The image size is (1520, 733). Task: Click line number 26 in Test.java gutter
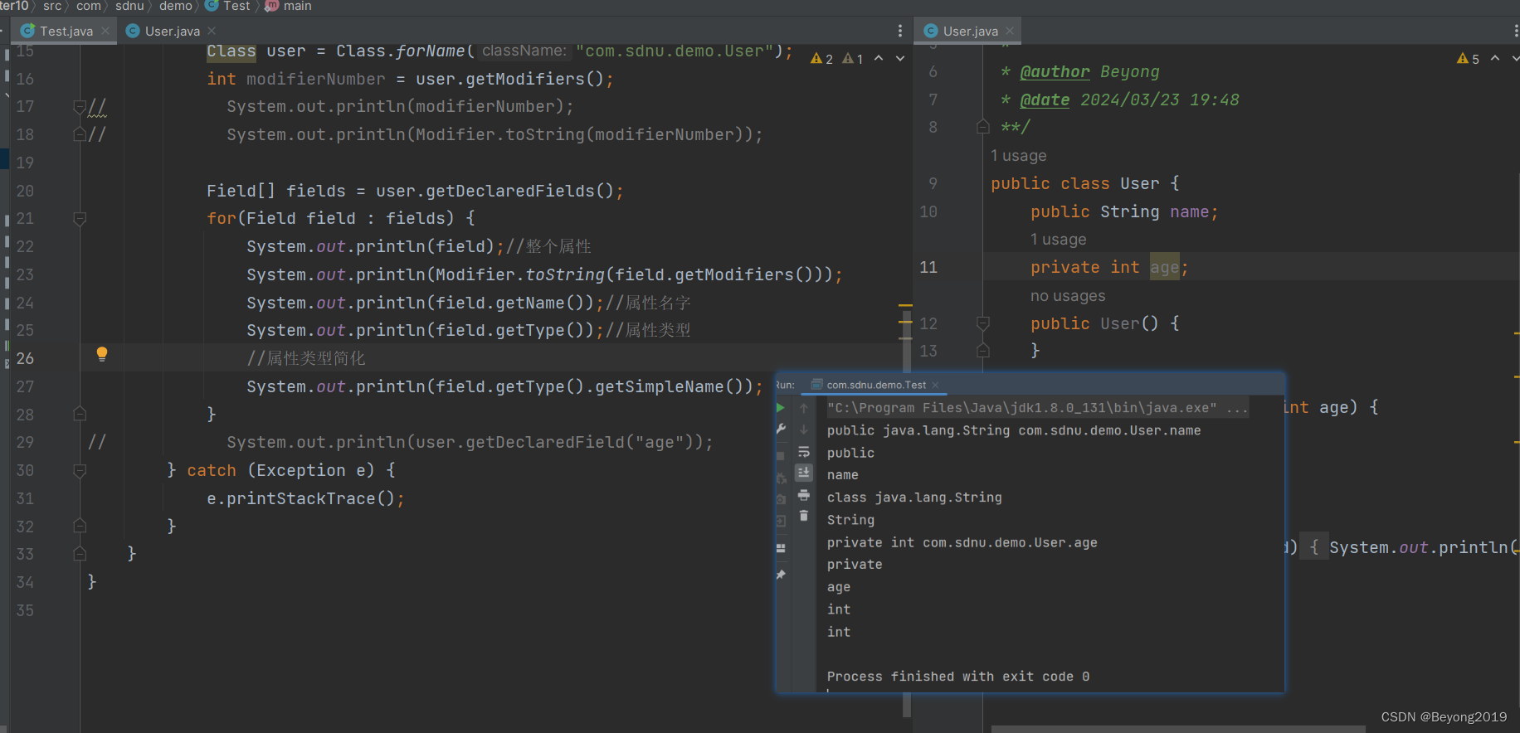(25, 358)
